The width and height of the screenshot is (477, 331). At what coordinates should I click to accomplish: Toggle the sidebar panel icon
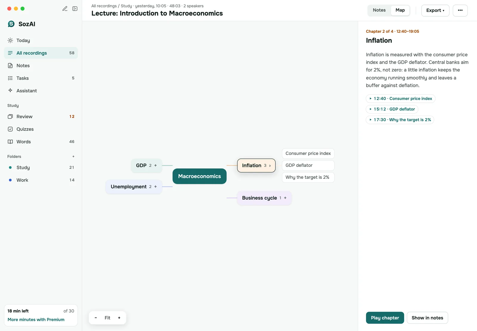click(75, 9)
